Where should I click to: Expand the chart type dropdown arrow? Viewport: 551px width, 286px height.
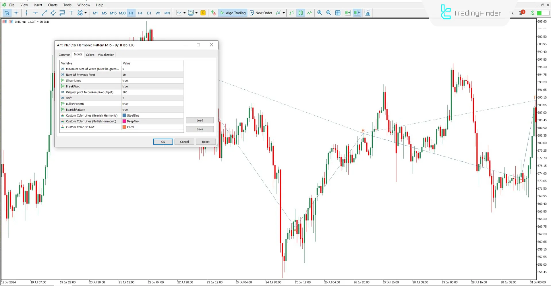tap(185, 13)
